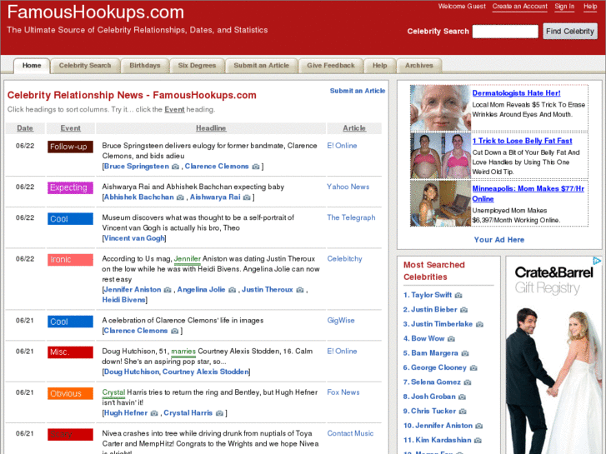Image resolution: width=606 pixels, height=454 pixels.
Task: Click the Your Ad Here link
Action: pyautogui.click(x=499, y=240)
